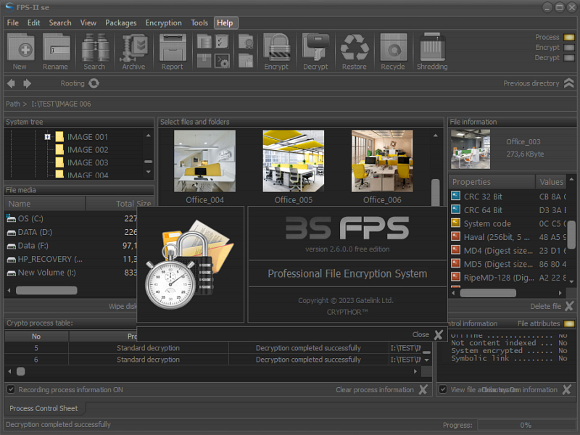This screenshot has height=435, width=580.
Task: Click the New file toolbar icon
Action: pyautogui.click(x=20, y=50)
